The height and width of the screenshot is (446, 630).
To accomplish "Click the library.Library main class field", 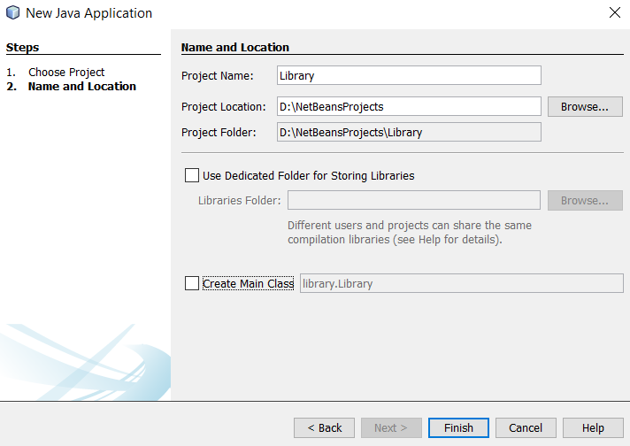I will 462,283.
